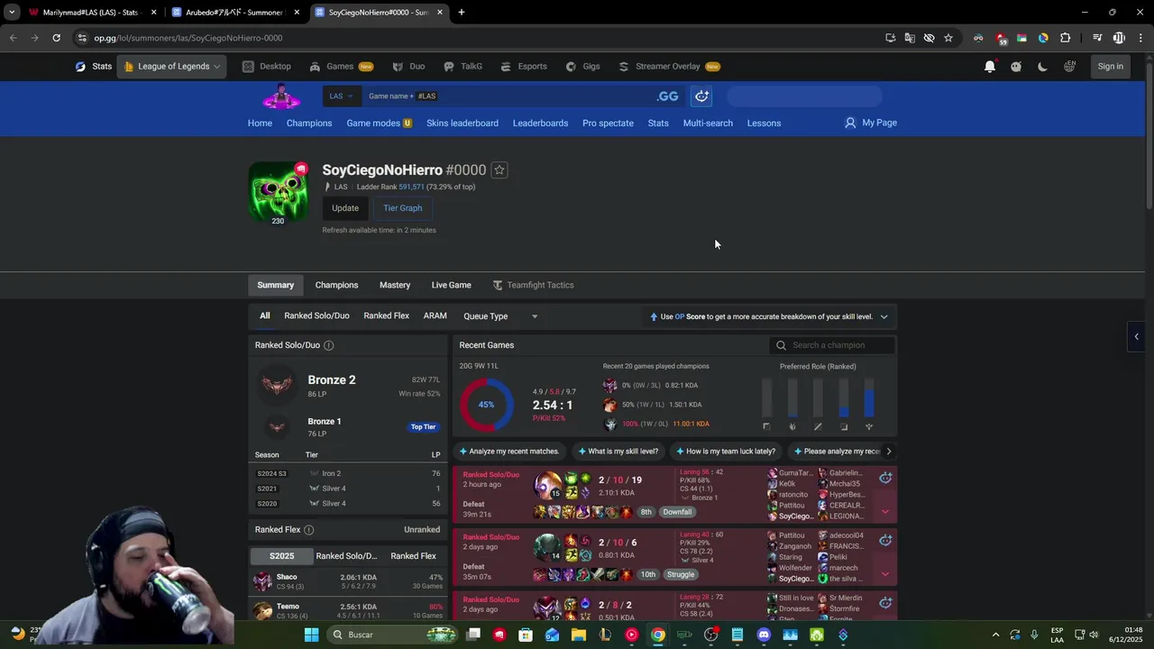Open the Tier Graph
The height and width of the screenshot is (649, 1154).
click(403, 208)
